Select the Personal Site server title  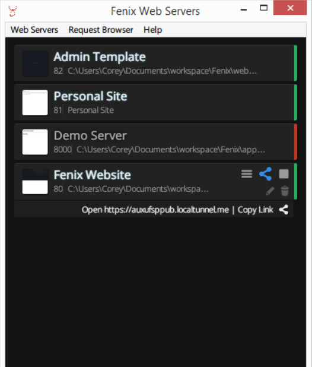coord(90,96)
